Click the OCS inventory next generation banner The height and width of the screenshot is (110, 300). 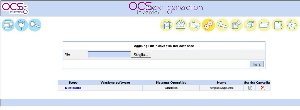tap(166, 8)
